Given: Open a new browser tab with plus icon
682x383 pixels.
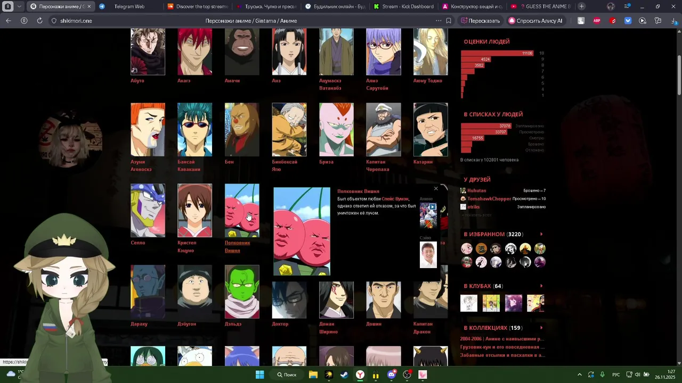Looking at the screenshot, I should [581, 6].
